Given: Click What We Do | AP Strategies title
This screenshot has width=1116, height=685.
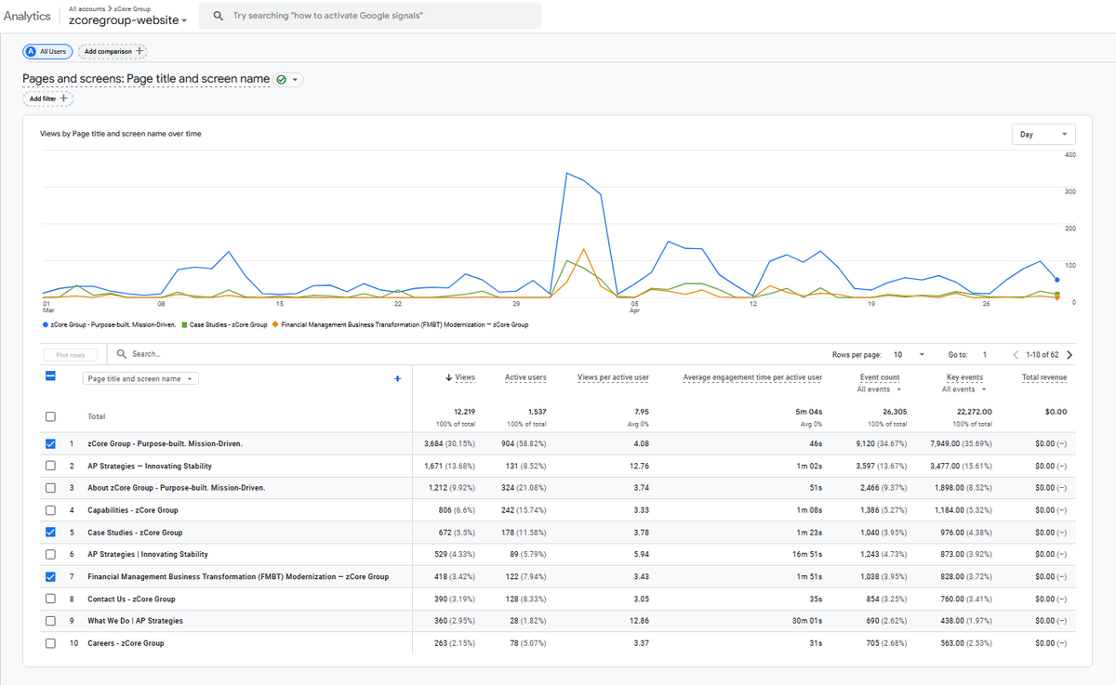Looking at the screenshot, I should click(135, 621).
